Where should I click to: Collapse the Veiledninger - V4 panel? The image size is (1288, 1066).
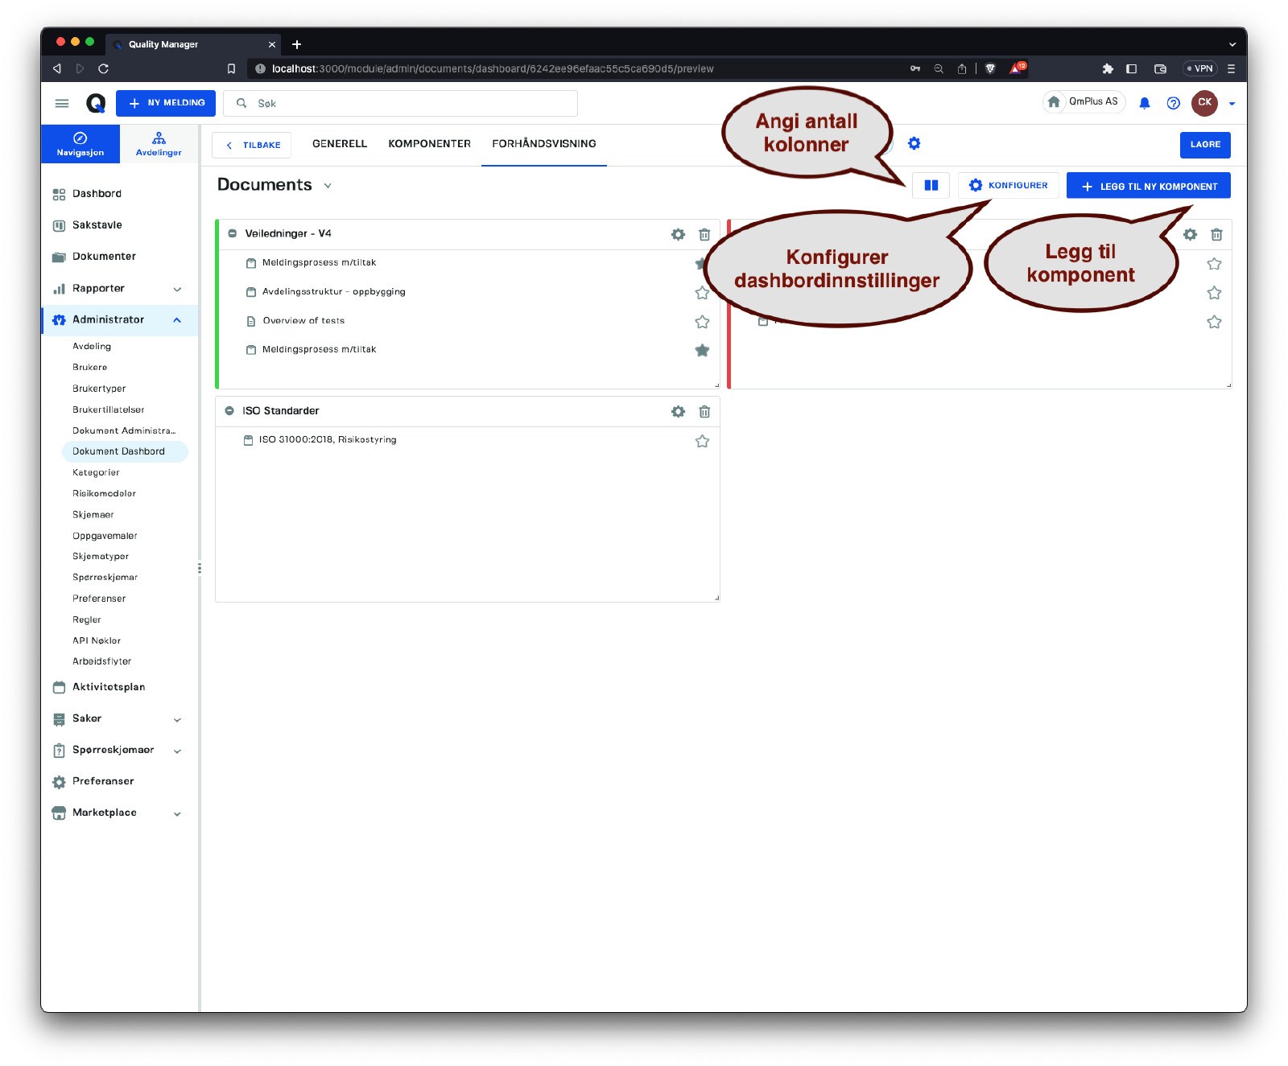click(x=232, y=233)
